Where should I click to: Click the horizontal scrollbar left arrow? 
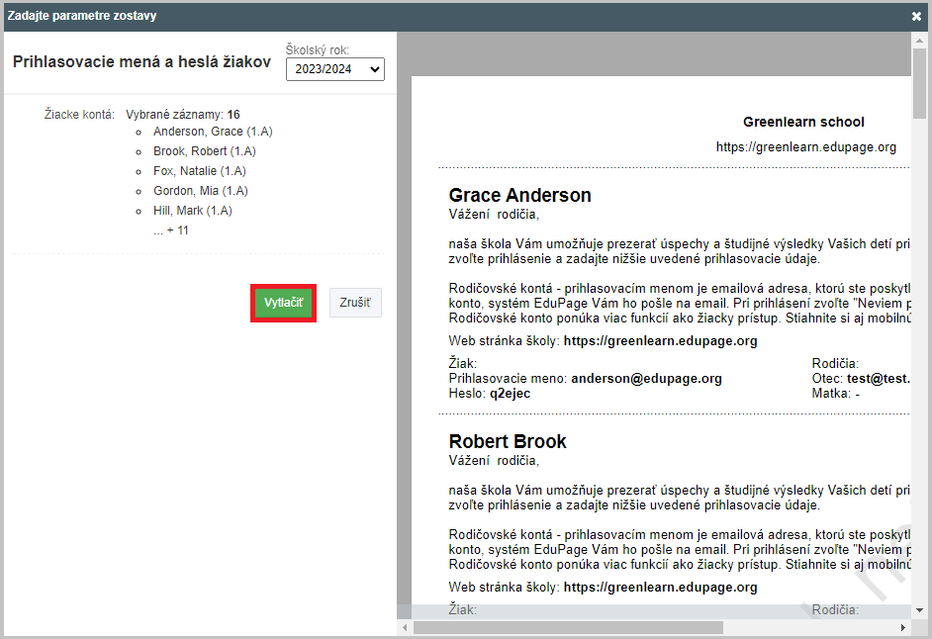pyautogui.click(x=405, y=628)
